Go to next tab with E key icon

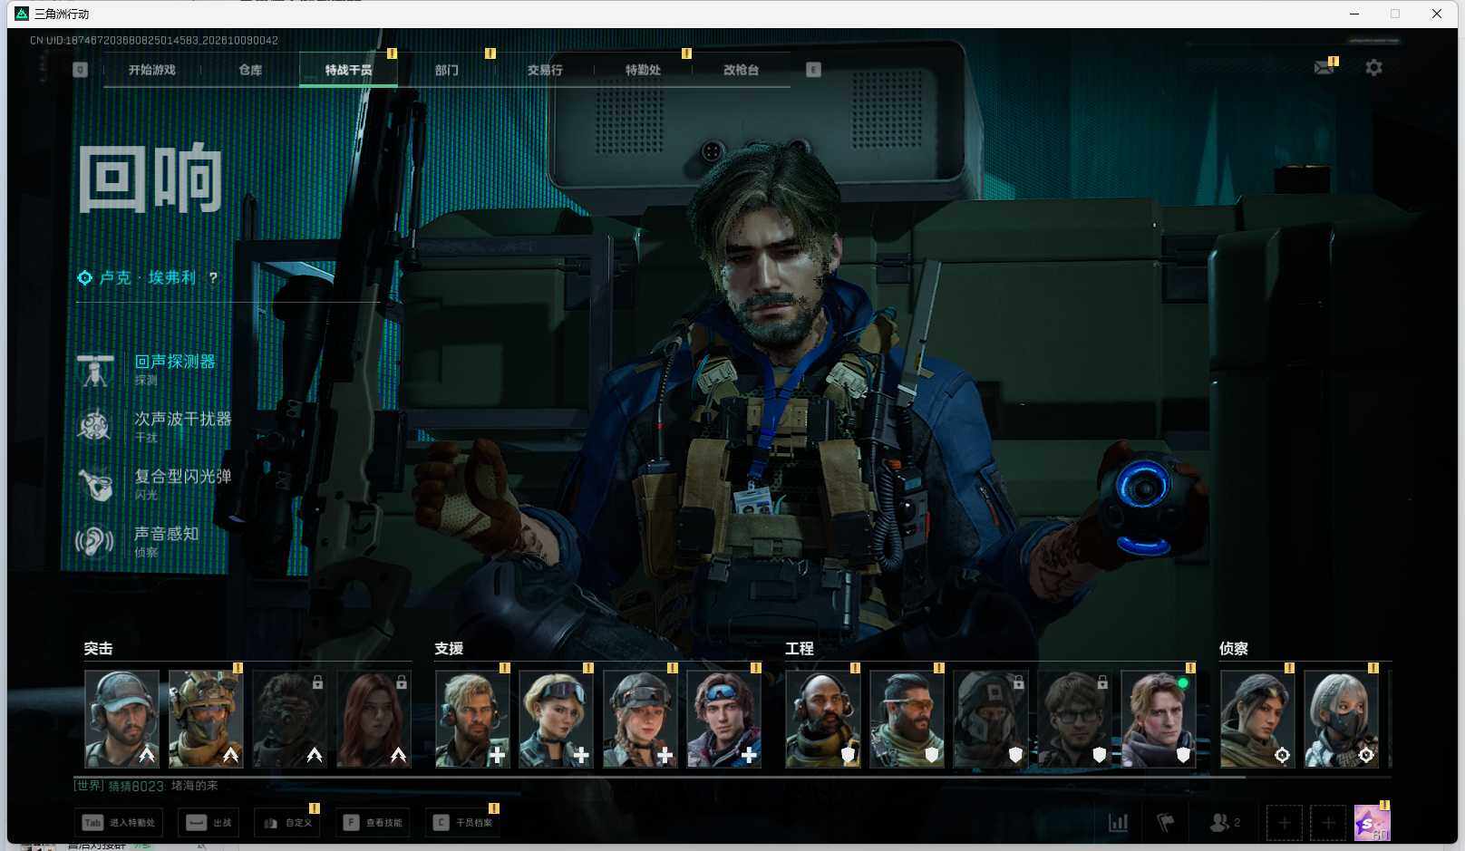pos(813,70)
